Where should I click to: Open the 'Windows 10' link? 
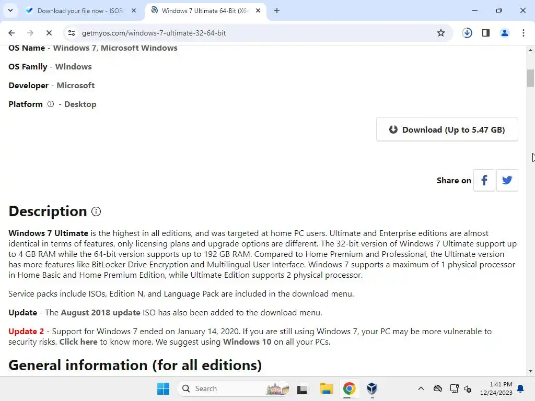tap(247, 341)
